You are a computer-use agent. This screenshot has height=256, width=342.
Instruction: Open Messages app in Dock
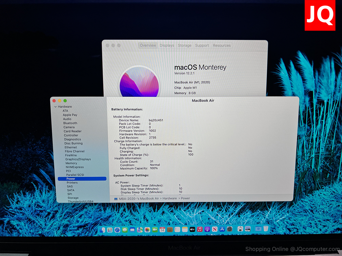point(125,230)
